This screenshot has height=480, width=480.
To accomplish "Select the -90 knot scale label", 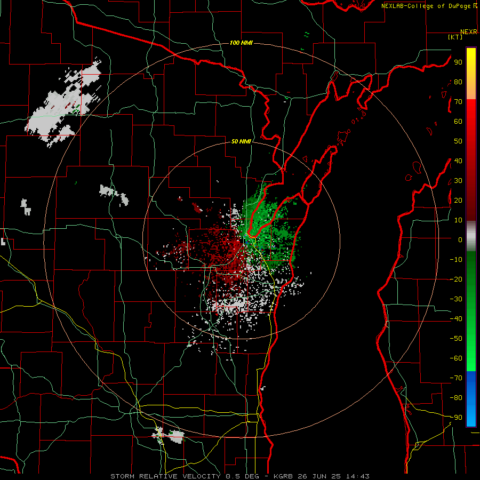I will click(x=456, y=418).
